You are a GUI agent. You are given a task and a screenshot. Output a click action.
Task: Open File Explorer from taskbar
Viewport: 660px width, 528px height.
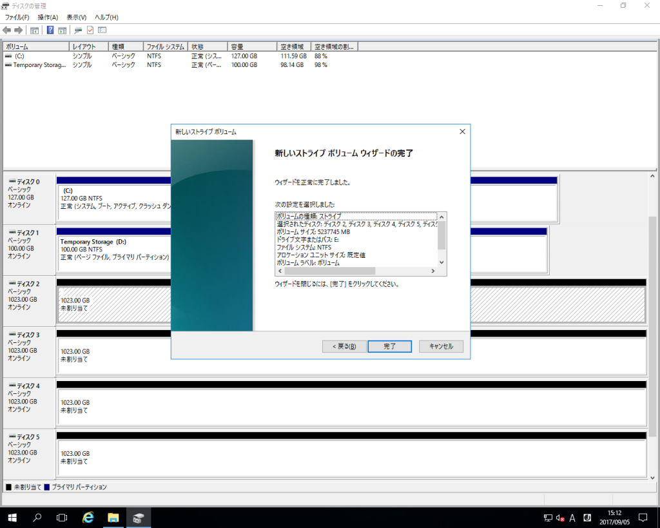pyautogui.click(x=113, y=518)
